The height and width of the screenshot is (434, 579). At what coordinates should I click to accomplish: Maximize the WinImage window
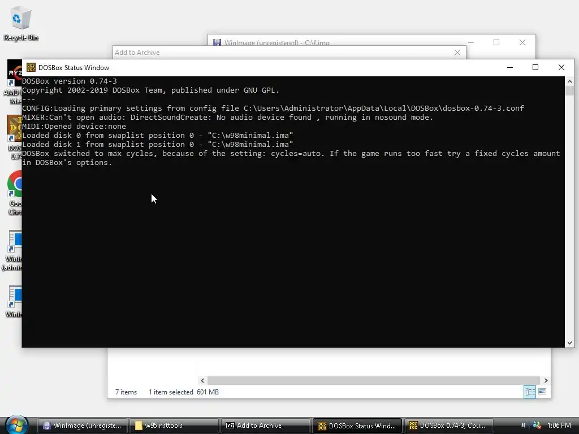pyautogui.click(x=496, y=42)
